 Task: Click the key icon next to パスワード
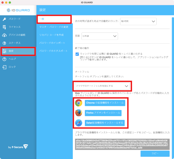pos(4,19)
